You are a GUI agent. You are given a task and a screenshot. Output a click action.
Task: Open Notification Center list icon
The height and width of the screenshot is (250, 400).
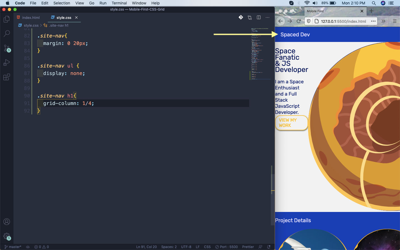[x=391, y=3]
